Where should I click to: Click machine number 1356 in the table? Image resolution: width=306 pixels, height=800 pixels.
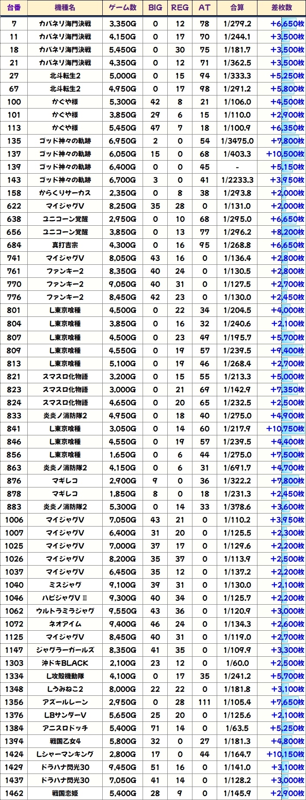click(14, 702)
